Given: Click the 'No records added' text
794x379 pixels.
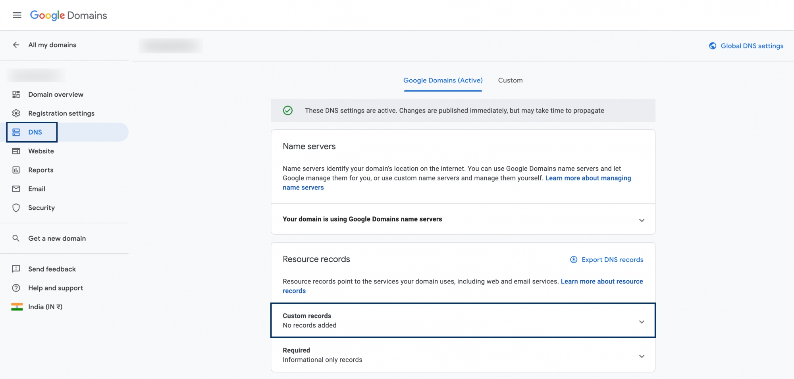Looking at the screenshot, I should 309,325.
